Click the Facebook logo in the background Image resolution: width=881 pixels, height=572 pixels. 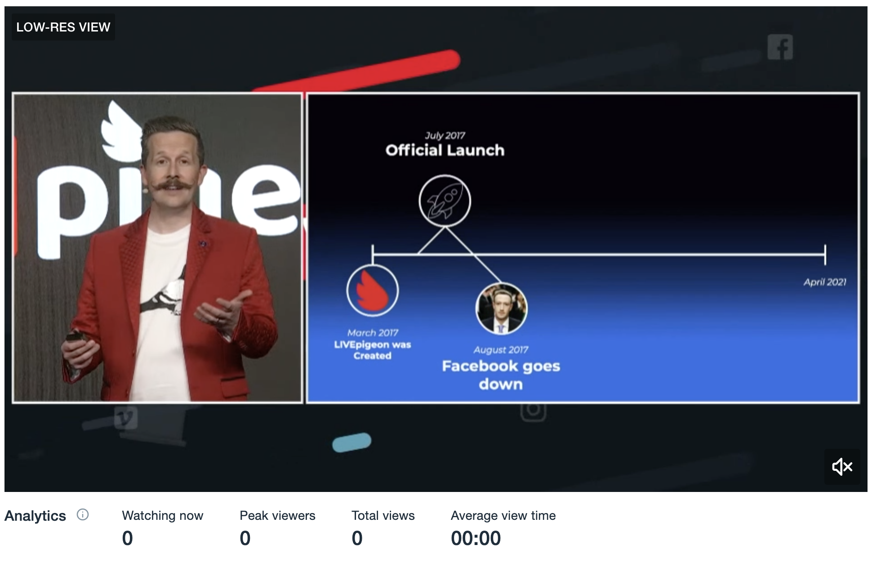tap(780, 47)
